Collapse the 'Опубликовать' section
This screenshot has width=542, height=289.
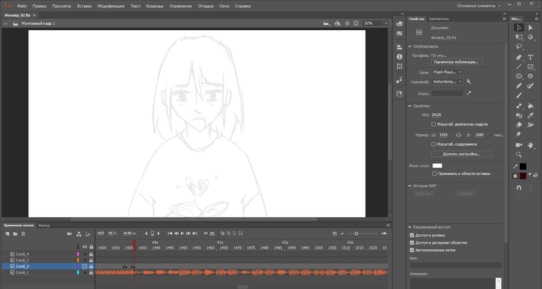point(410,46)
